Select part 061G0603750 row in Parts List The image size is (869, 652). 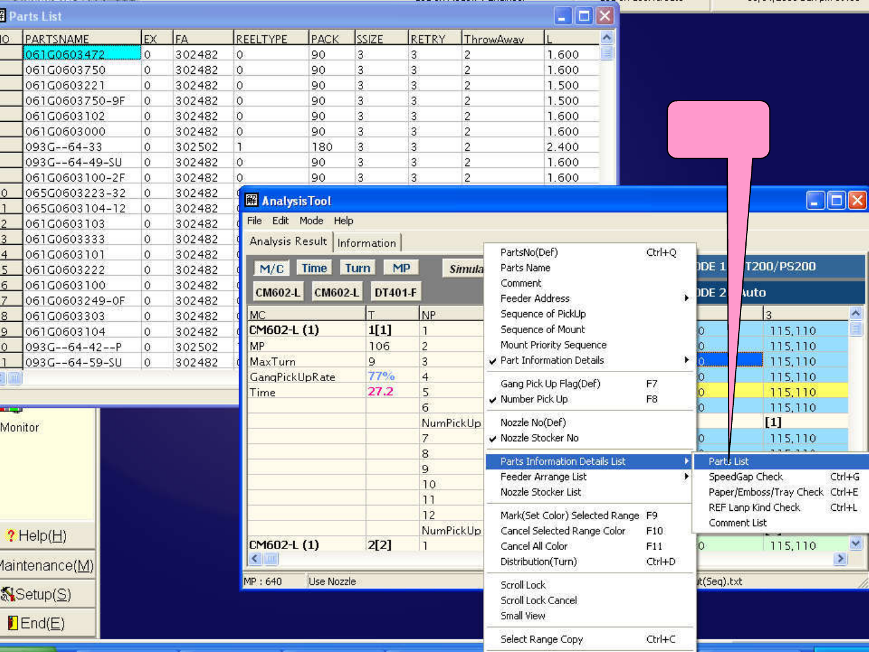pos(65,70)
